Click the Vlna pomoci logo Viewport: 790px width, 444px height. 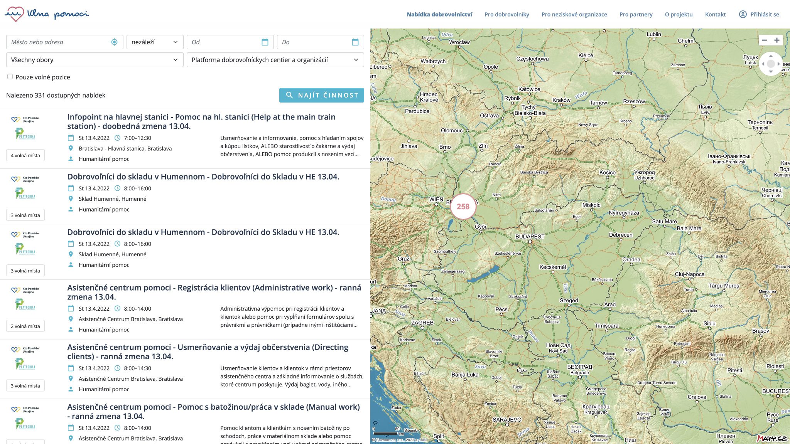pos(47,14)
